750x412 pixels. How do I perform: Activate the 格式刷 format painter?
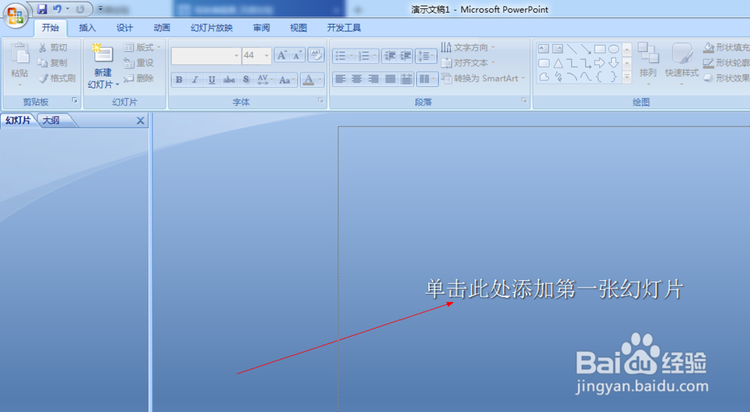(57, 78)
